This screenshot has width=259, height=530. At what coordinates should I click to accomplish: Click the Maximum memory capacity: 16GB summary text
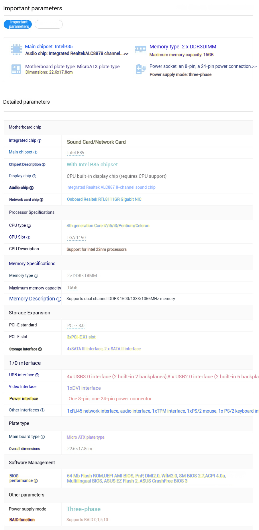coord(182,55)
